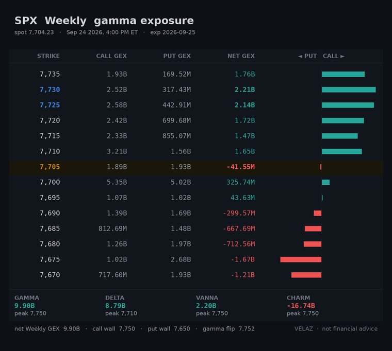Select strike 7,720 cell

(x=50, y=120)
